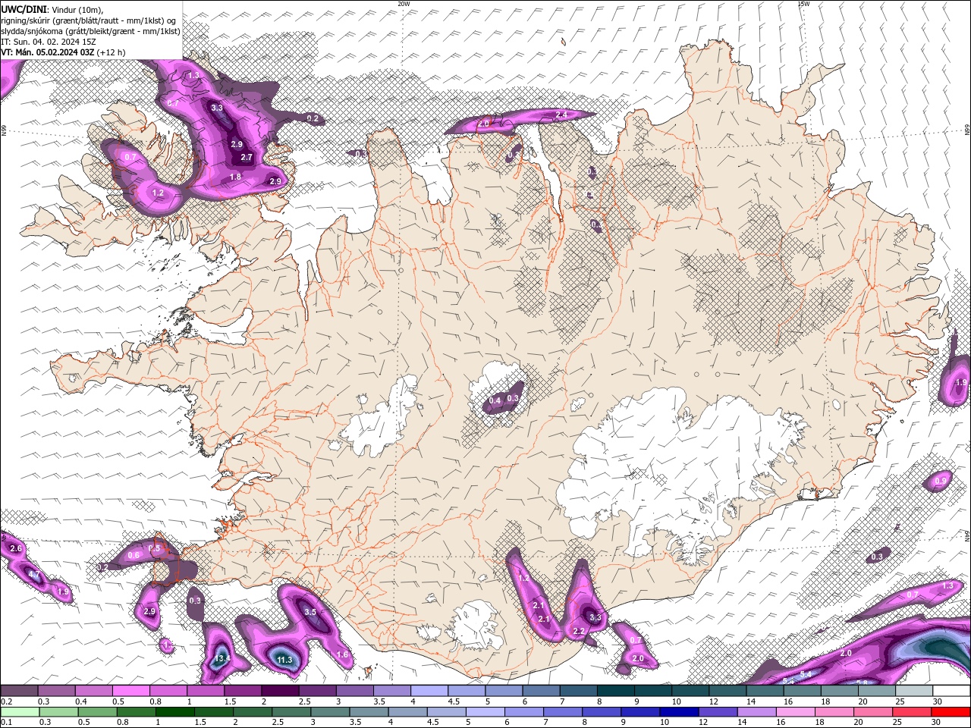Click the UWC/DINI title in the header box
971x728 pixels.
(24, 9)
